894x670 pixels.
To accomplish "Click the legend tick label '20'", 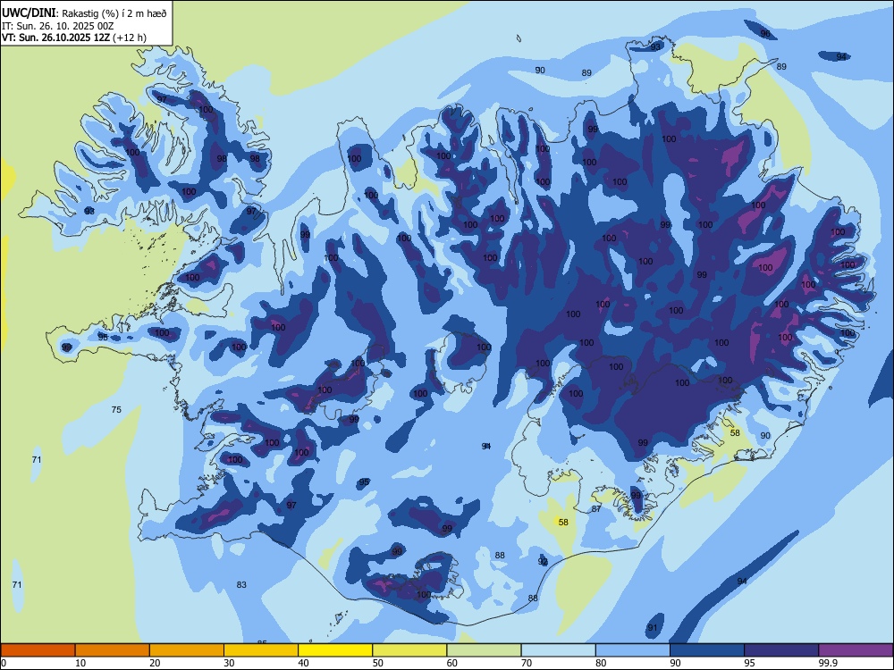I will [x=155, y=663].
